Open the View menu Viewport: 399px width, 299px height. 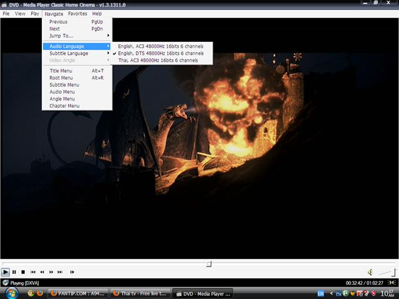pos(20,14)
